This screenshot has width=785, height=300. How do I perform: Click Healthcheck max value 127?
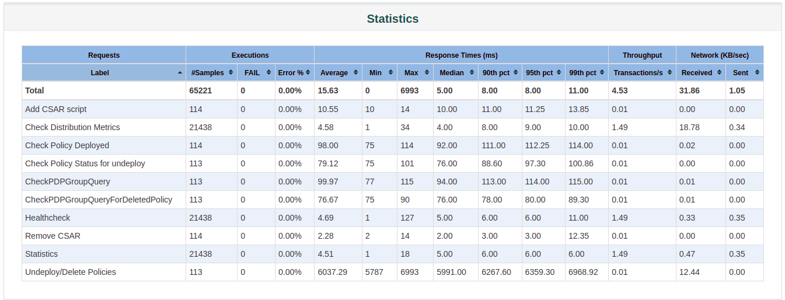click(407, 218)
